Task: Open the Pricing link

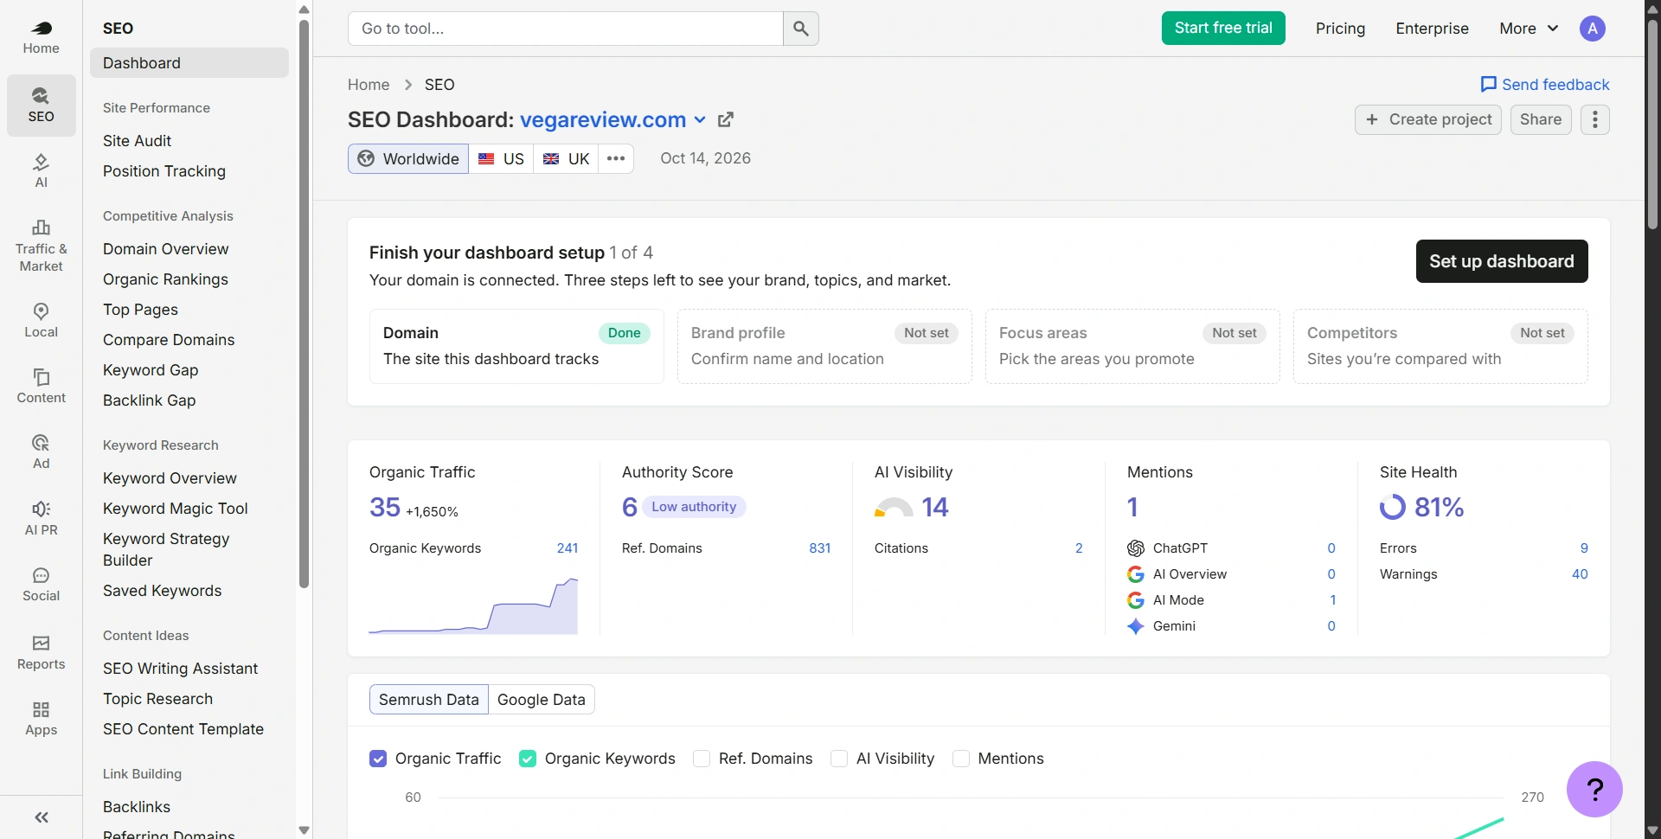Action: [x=1340, y=29]
